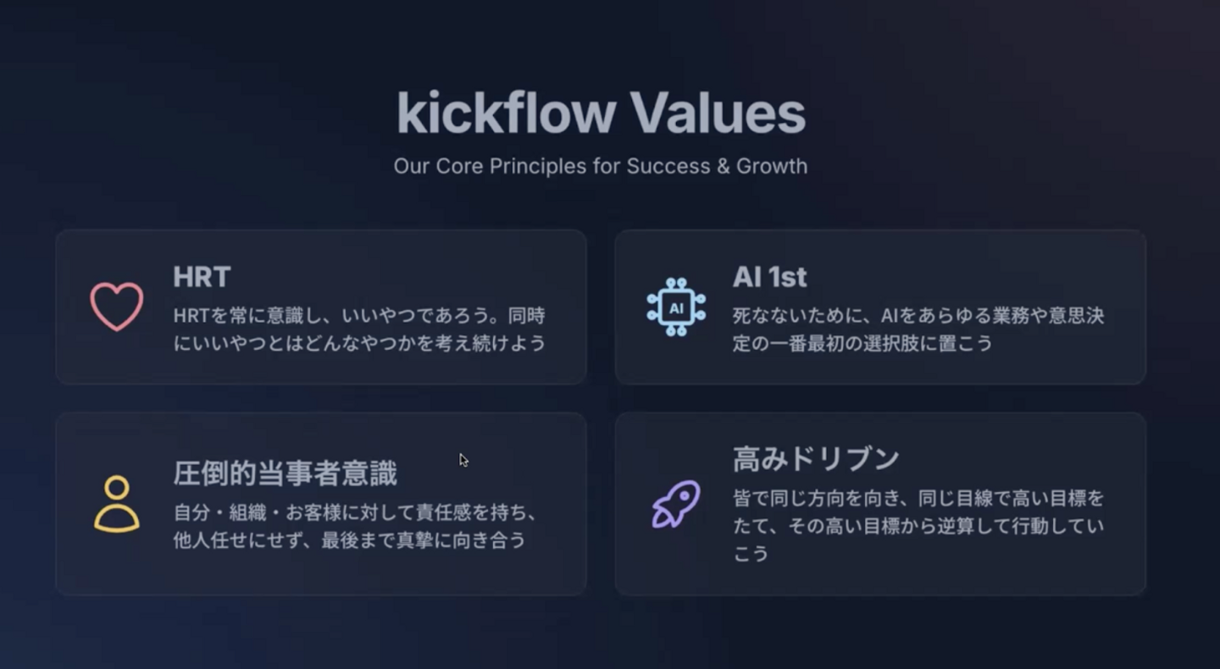Click the word "kickflow" in the title
The image size is (1220, 669).
(506, 113)
